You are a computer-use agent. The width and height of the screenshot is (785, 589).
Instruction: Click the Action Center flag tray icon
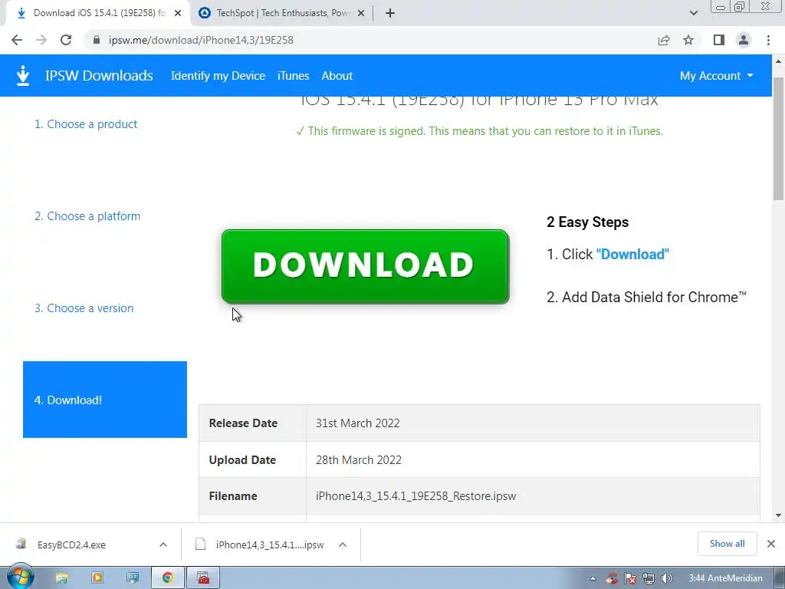[630, 578]
